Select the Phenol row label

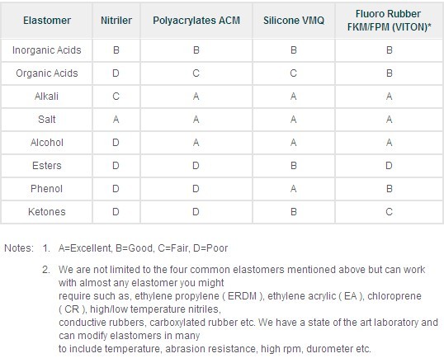pos(47,189)
